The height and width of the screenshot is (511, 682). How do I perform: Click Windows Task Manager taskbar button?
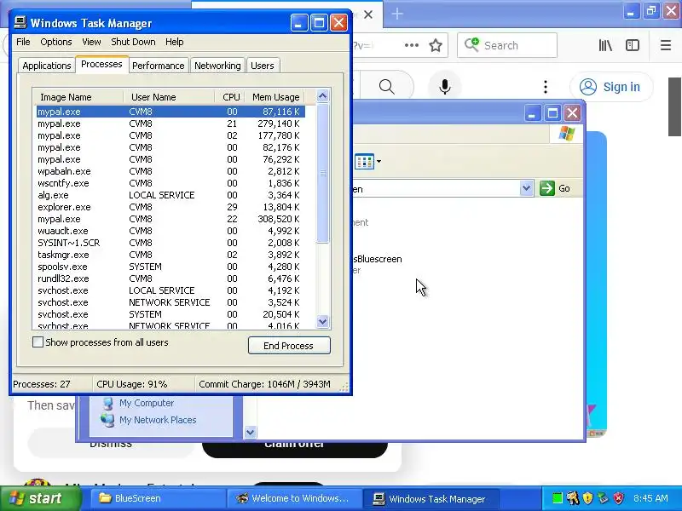point(431,498)
